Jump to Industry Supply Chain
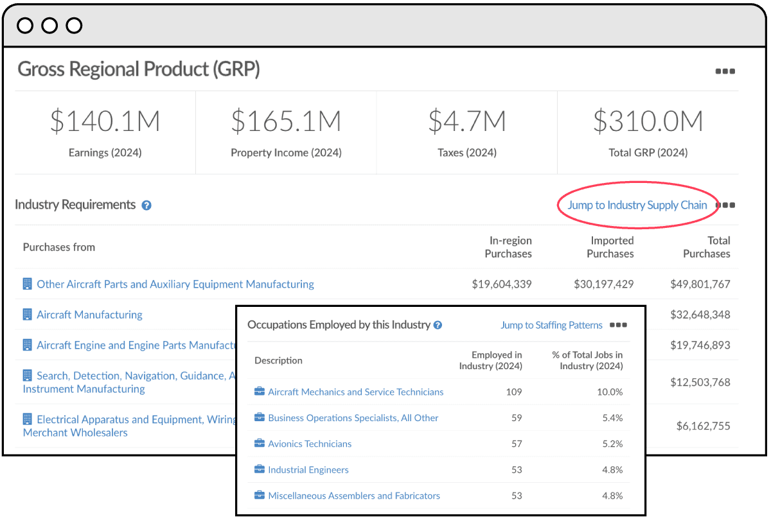 [x=637, y=205]
